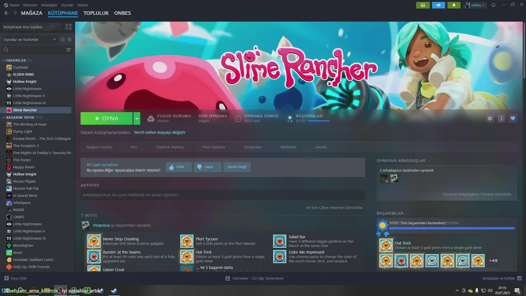Click Oynayan Arkadaşların Tümünü Görüntüle link
Screen dimensions: 526x296
(477, 194)
